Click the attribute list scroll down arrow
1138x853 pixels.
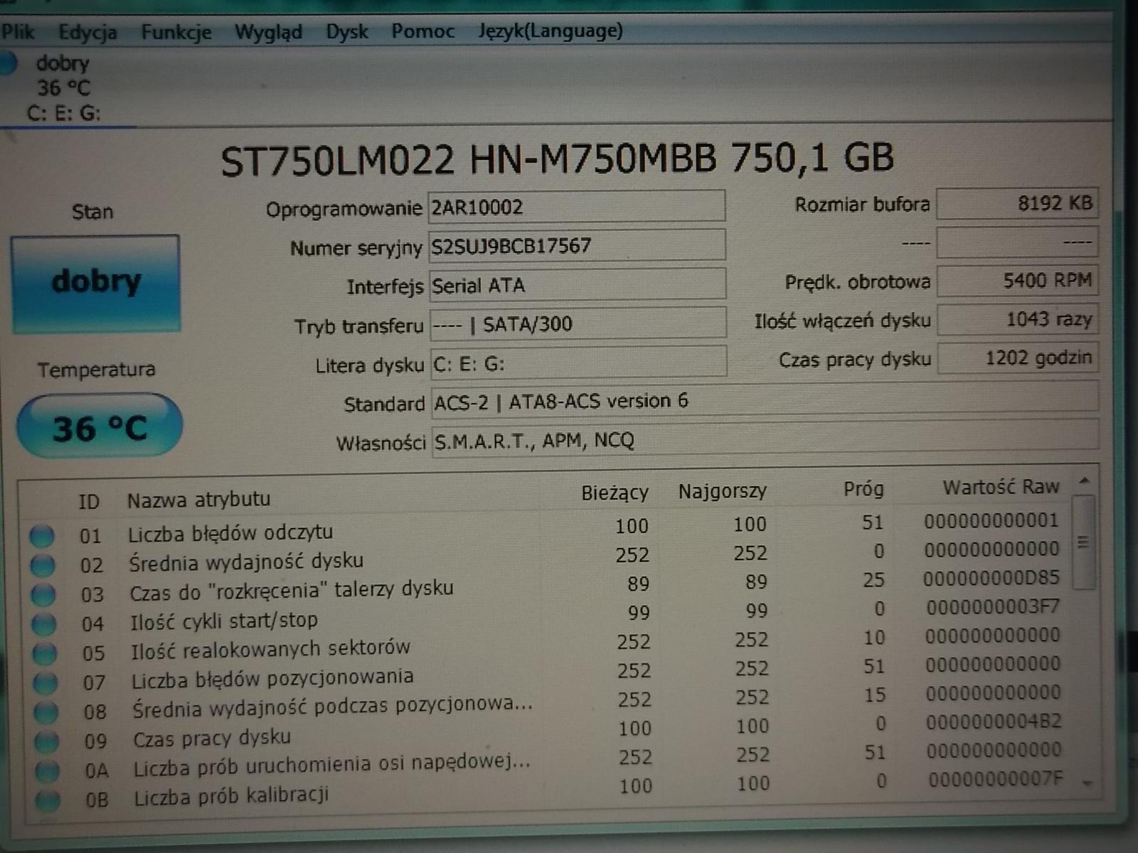click(1088, 783)
